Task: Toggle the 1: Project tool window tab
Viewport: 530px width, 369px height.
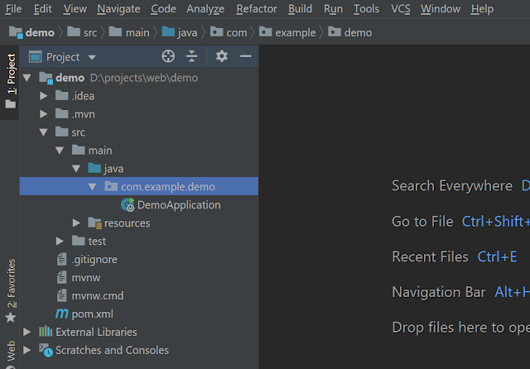Action: 11,81
